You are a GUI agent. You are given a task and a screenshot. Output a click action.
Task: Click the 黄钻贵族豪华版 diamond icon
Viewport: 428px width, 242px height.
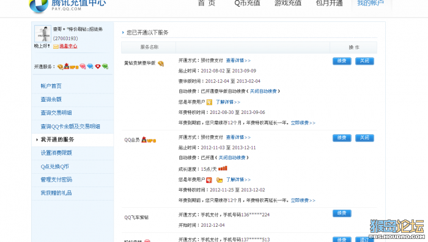coord(161,63)
